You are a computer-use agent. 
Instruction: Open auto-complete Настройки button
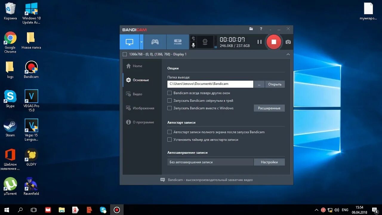click(269, 162)
